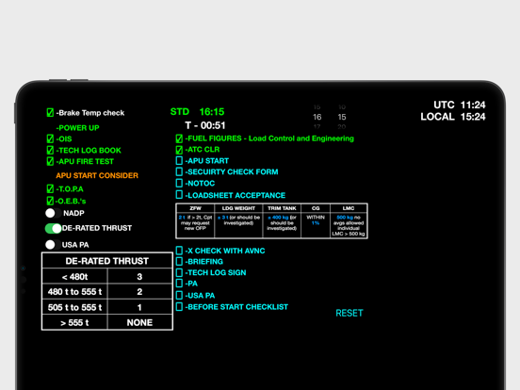The height and width of the screenshot is (390, 520).
Task: Enable the USA PA switch
Action: tap(54, 245)
